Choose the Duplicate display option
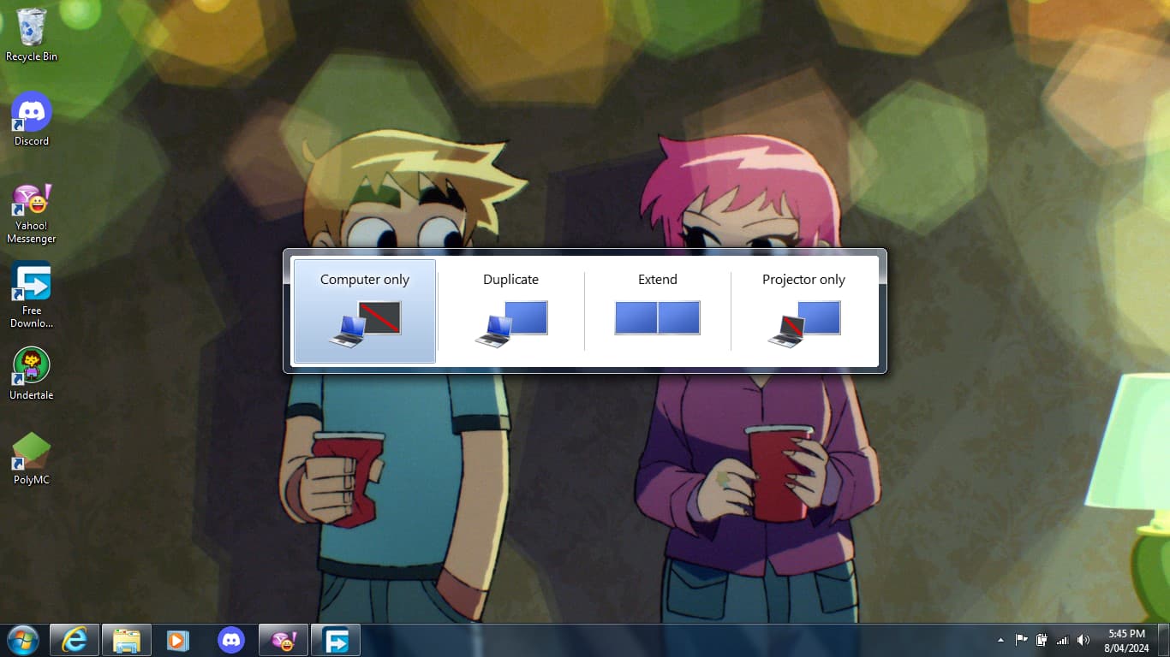 coord(510,311)
